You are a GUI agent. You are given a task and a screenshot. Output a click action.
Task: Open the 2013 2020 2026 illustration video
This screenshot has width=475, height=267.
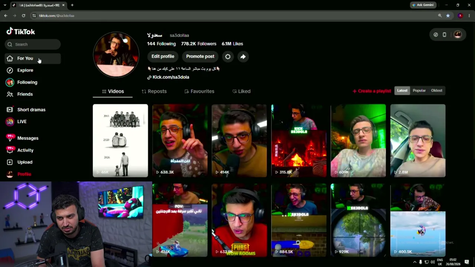pyautogui.click(x=120, y=141)
